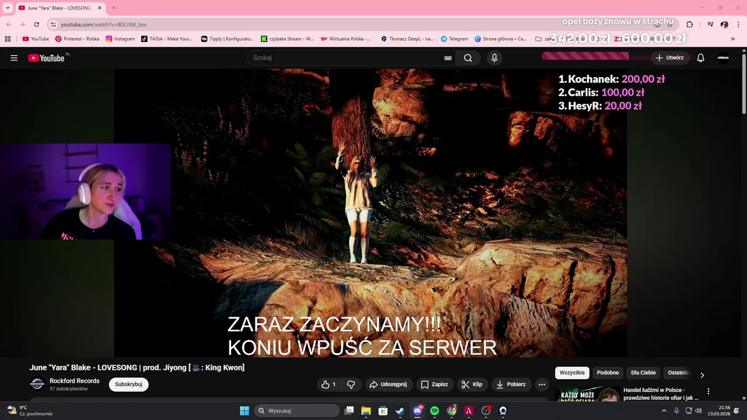Go back in browser history
The image size is (747, 420).
coord(8,24)
